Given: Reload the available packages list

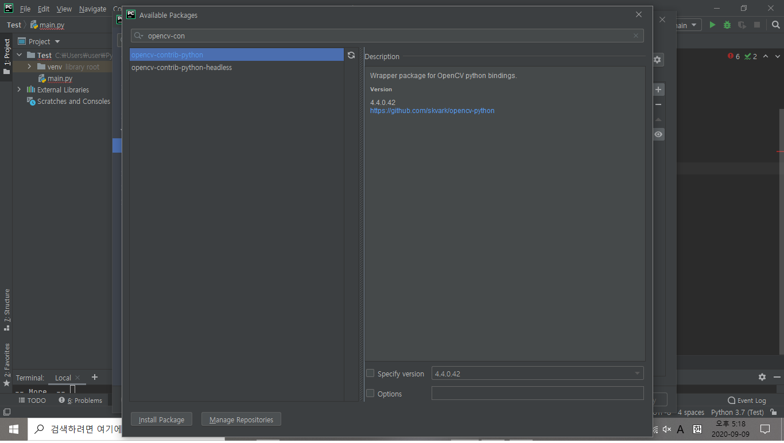Looking at the screenshot, I should coord(351,55).
